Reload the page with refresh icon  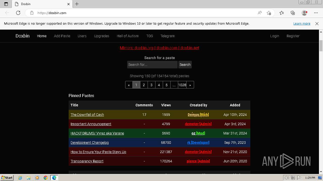click(x=18, y=13)
